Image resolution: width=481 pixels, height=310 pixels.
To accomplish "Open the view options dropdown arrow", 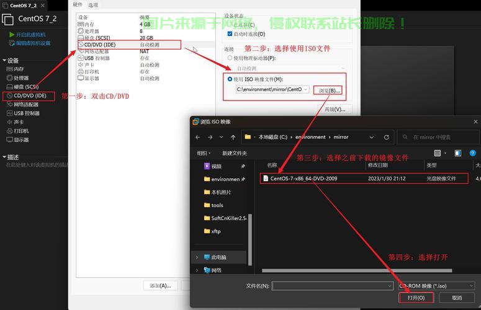I will point(445,153).
